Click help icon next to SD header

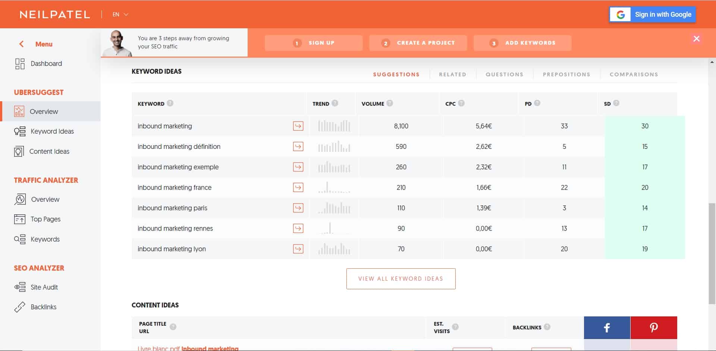click(616, 103)
